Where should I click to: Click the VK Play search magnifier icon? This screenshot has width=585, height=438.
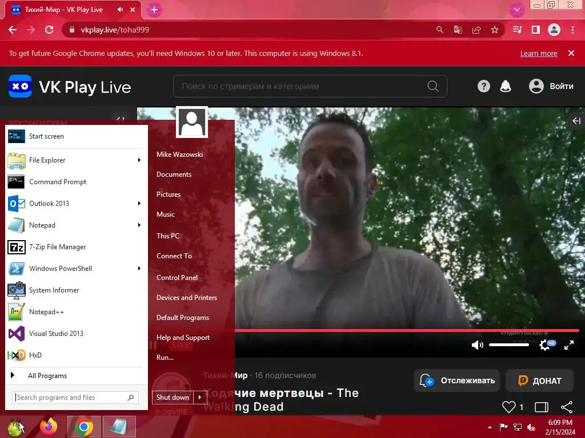[x=433, y=87]
